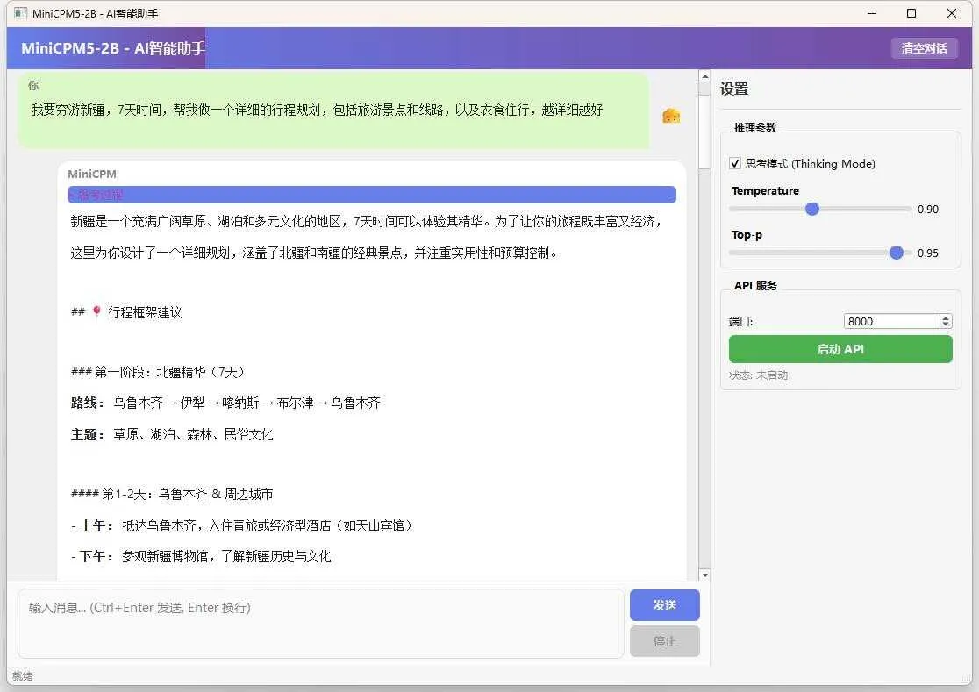The image size is (979, 692).
Task: Click the 下午 line about 新疆博物馆
Action: pyautogui.click(x=200, y=556)
